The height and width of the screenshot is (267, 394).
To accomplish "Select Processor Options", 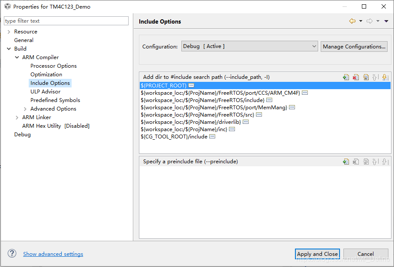I will click(x=53, y=66).
